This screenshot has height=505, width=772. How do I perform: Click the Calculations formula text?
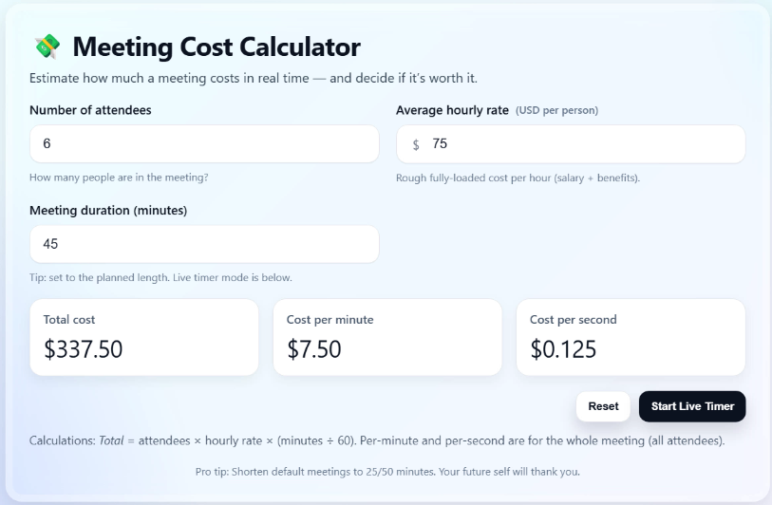(x=377, y=441)
